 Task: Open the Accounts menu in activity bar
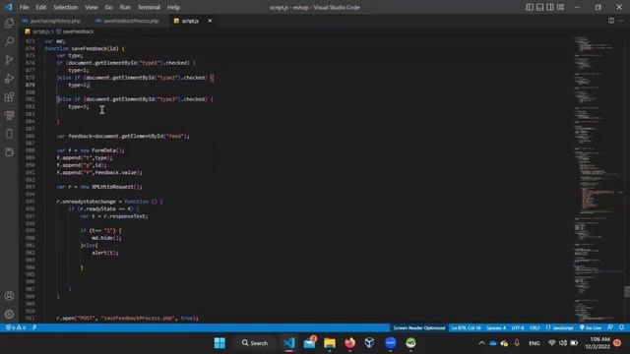[x=9, y=296]
